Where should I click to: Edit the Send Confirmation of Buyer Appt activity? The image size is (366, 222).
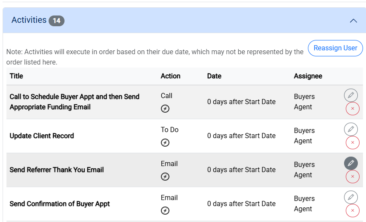[x=351, y=197]
